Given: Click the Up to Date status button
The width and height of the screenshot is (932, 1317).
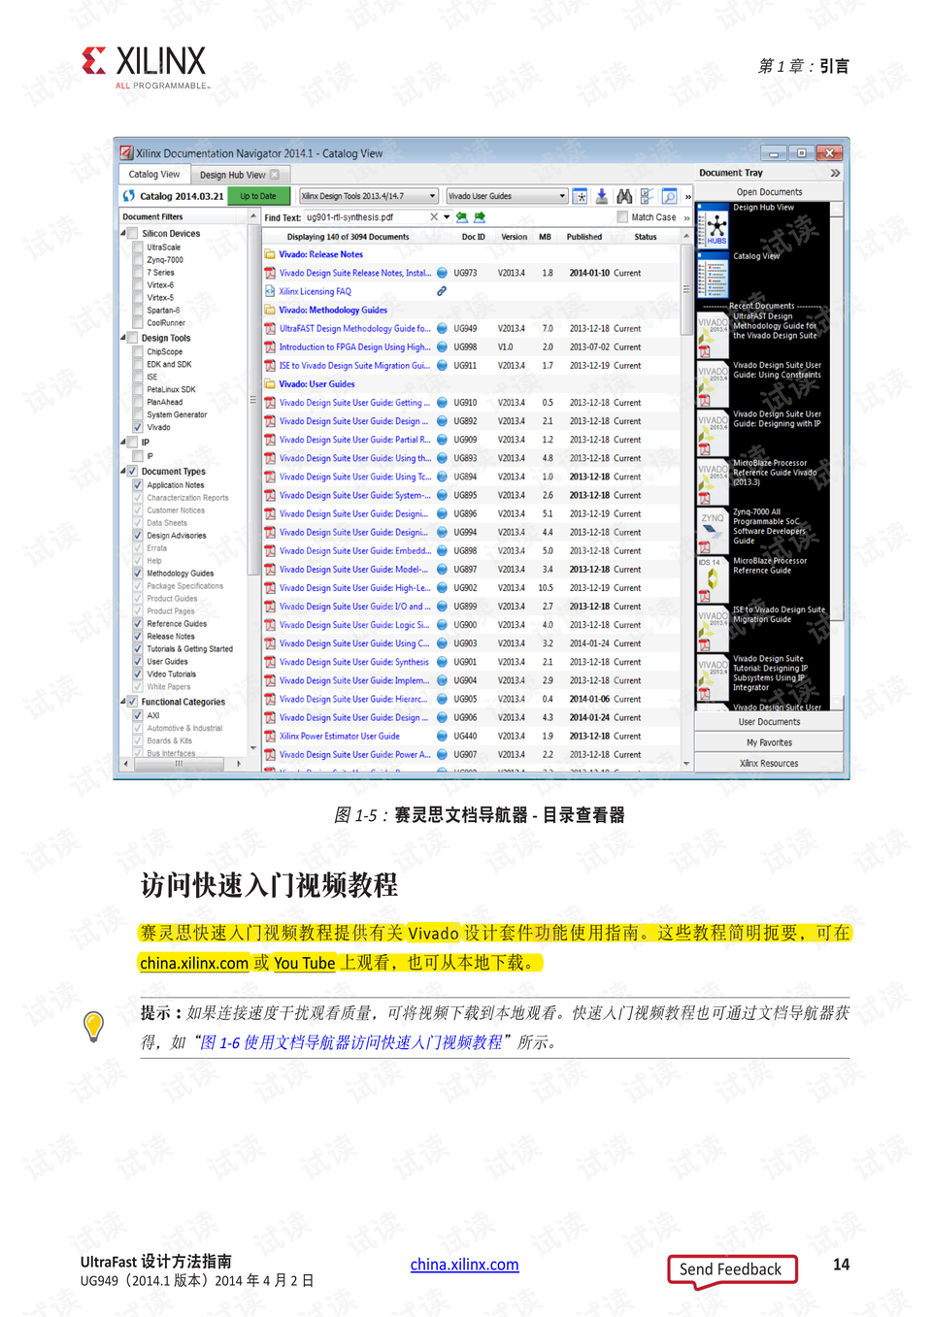Looking at the screenshot, I should [258, 196].
